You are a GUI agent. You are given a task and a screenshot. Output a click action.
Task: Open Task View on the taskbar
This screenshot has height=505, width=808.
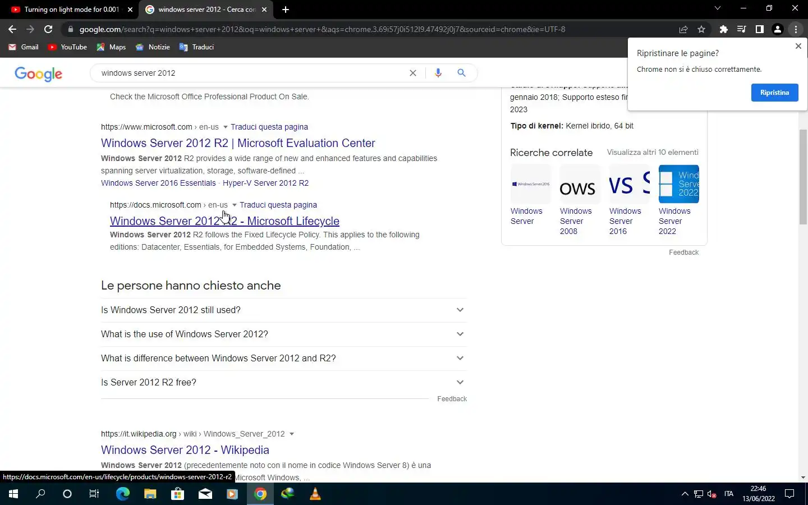tap(94, 494)
